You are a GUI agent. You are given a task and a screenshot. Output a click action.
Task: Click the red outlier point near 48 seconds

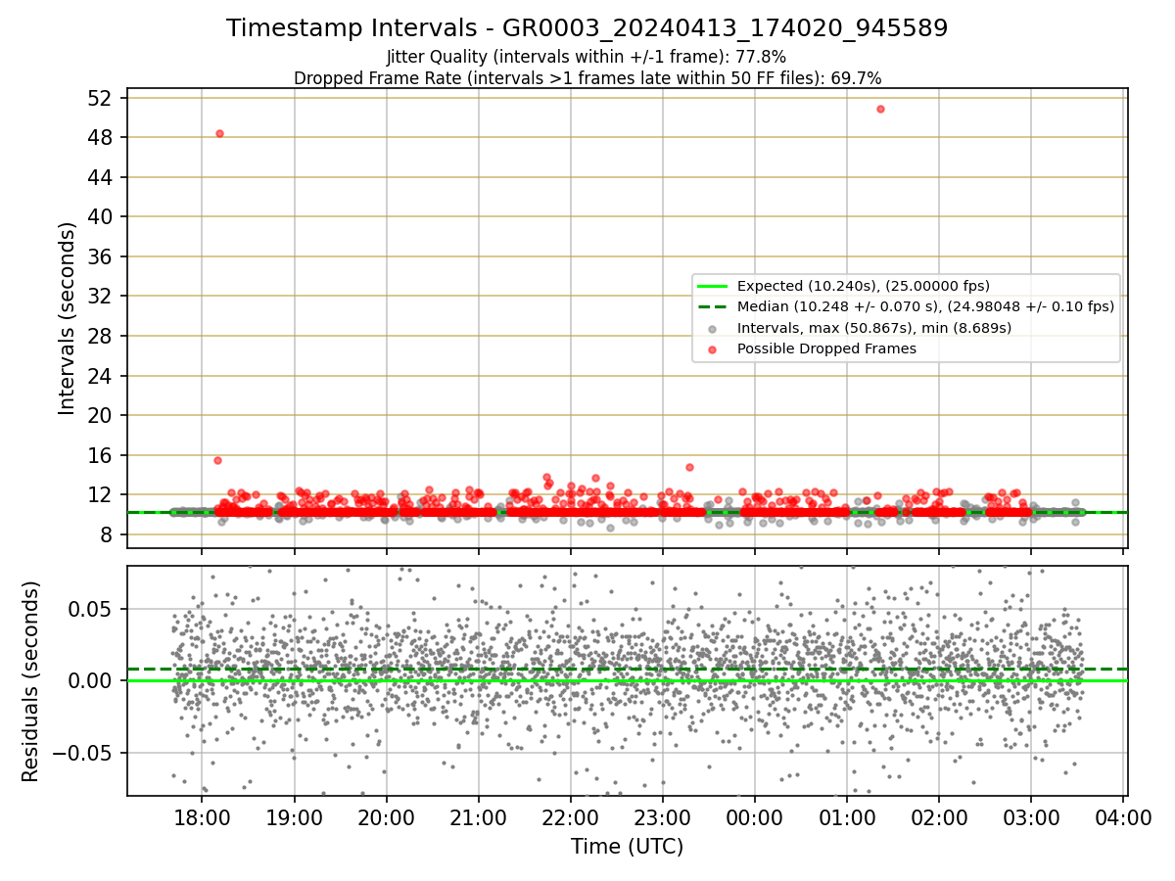pos(219,133)
